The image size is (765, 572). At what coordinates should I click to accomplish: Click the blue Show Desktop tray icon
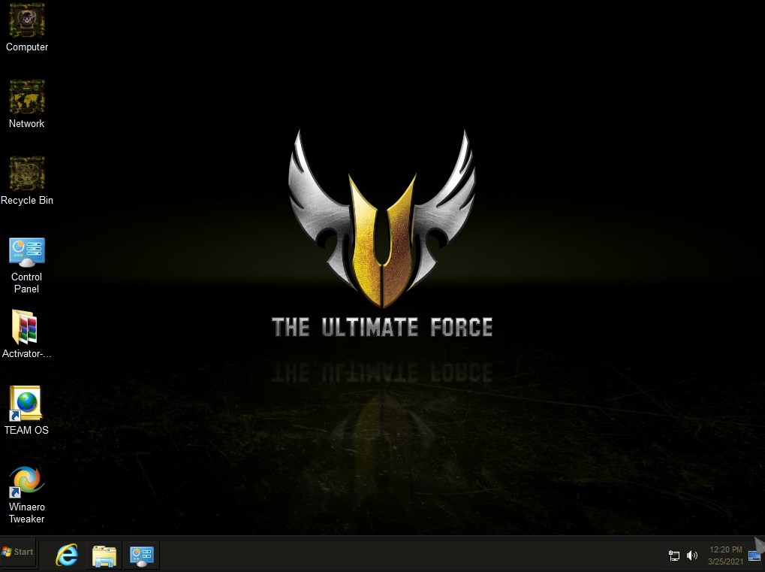pos(754,556)
